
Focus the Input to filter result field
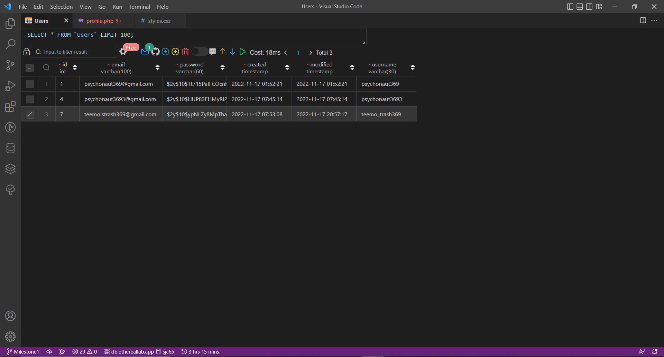pos(74,52)
